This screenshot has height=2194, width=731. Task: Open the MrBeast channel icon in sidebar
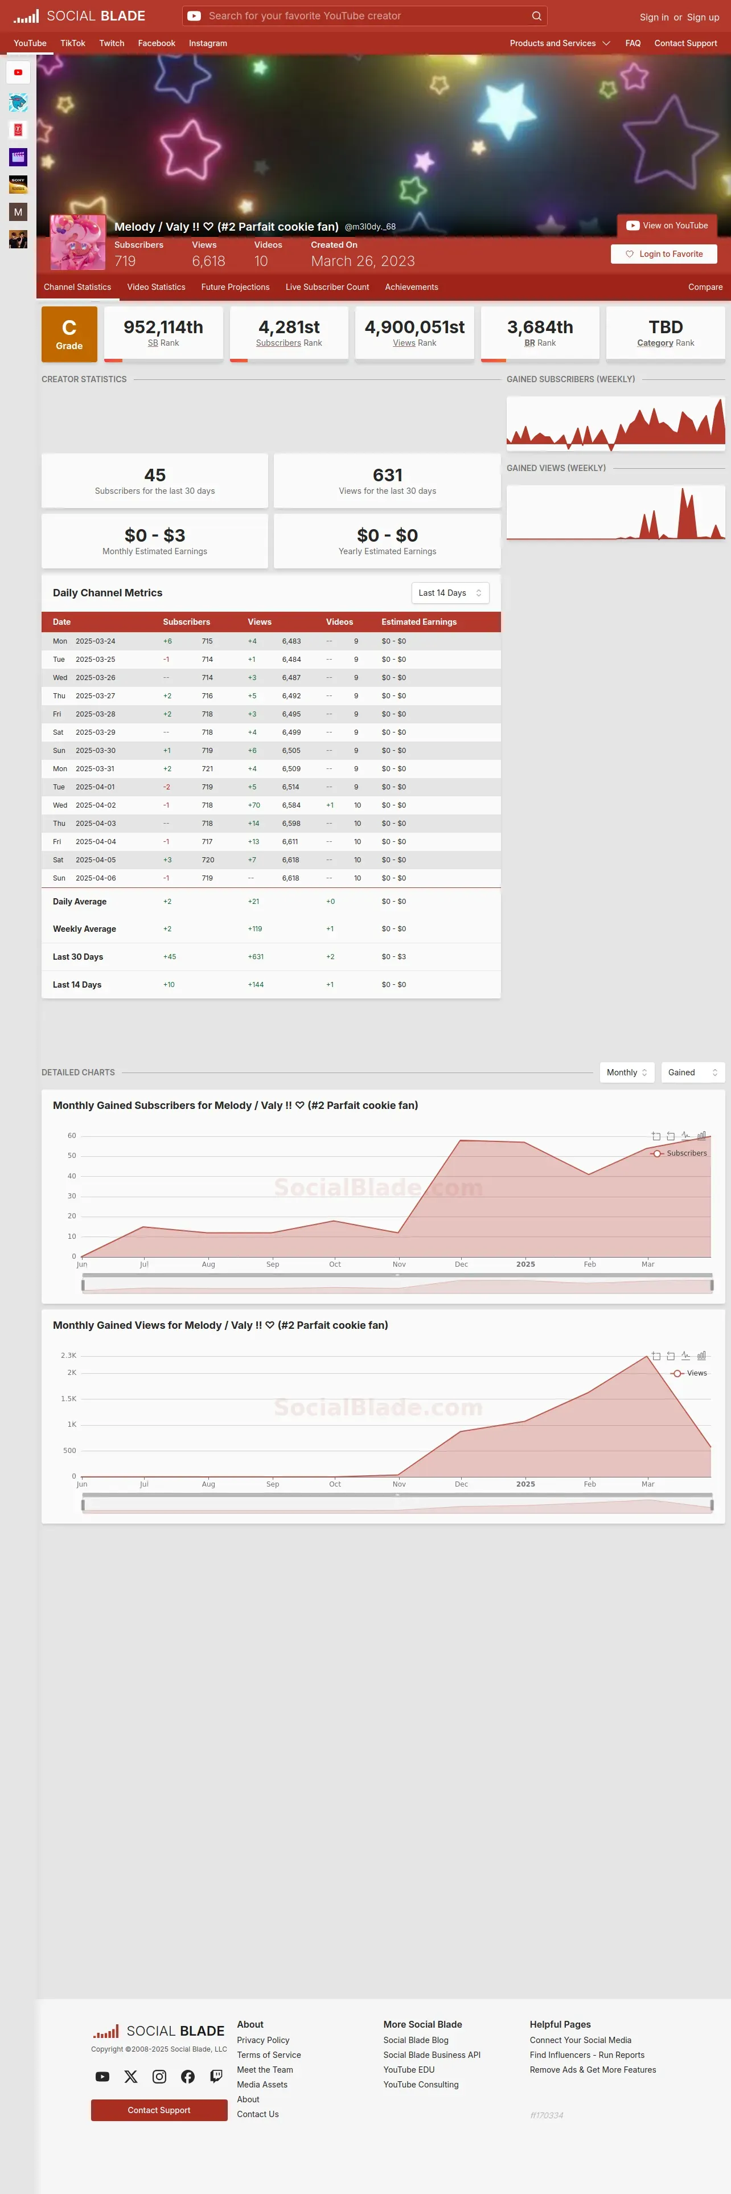click(18, 102)
